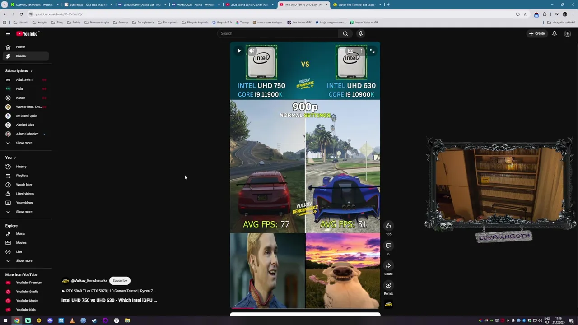This screenshot has width=578, height=325.
Task: Expand the Subscriptions section
Action: tap(19, 70)
